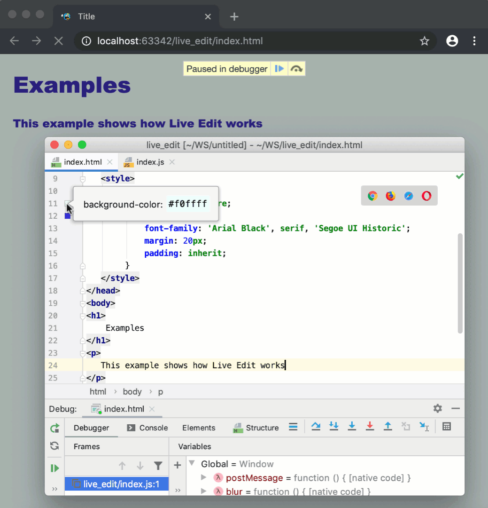Screen dimensions: 488x508
Task: Select the Step Out icon
Action: 388,426
